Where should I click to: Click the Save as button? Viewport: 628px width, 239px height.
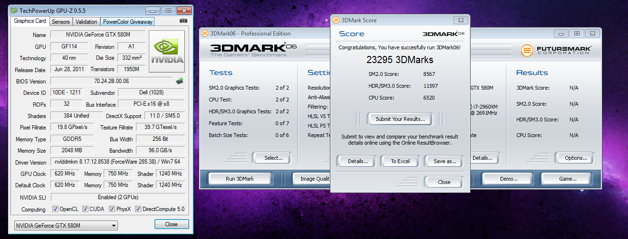[445, 161]
